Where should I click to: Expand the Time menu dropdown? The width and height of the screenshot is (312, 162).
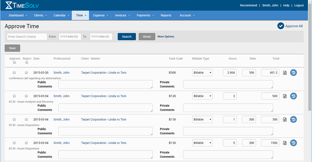[x=80, y=15]
